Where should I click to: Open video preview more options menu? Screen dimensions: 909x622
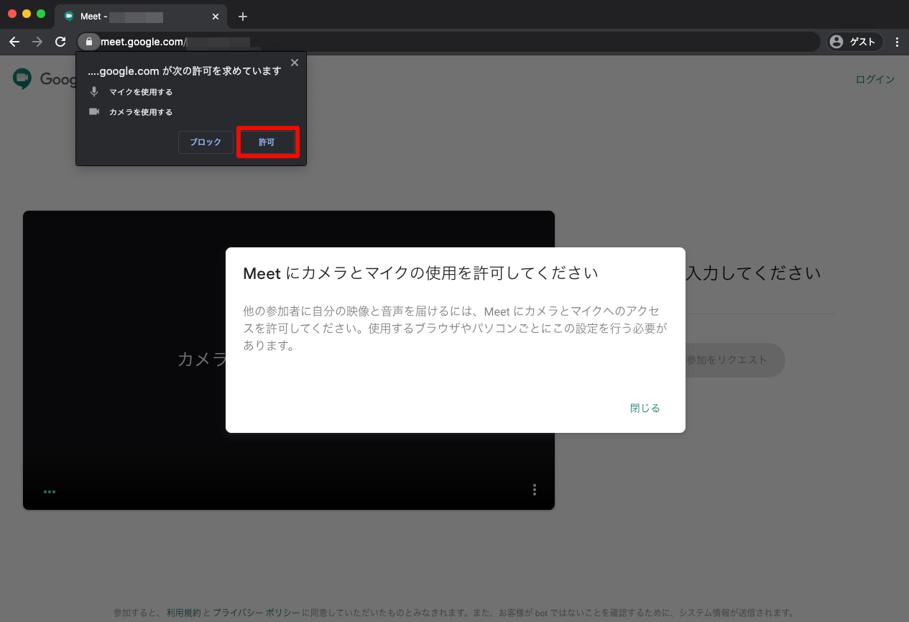534,490
